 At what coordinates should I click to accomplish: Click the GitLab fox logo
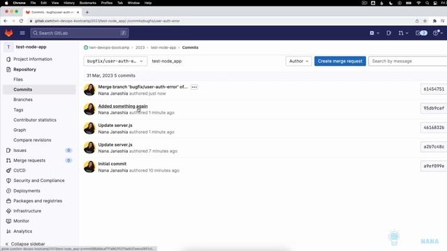point(9,33)
